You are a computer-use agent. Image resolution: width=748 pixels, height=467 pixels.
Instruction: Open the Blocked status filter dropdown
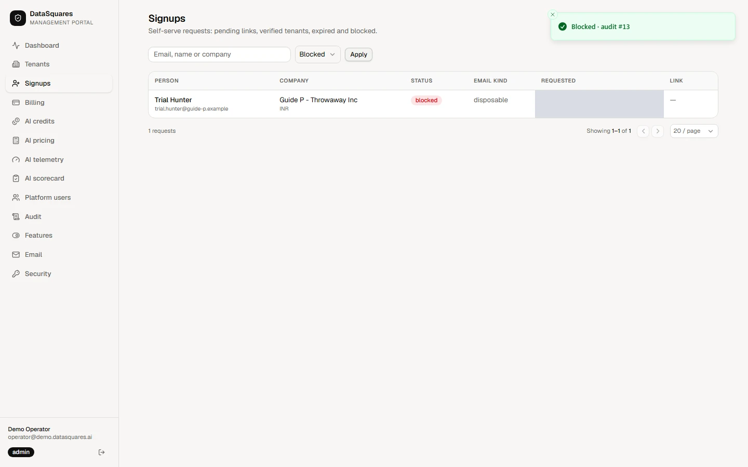point(318,54)
